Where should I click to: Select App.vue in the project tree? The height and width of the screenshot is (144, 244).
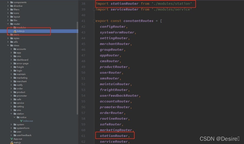click(x=18, y=139)
